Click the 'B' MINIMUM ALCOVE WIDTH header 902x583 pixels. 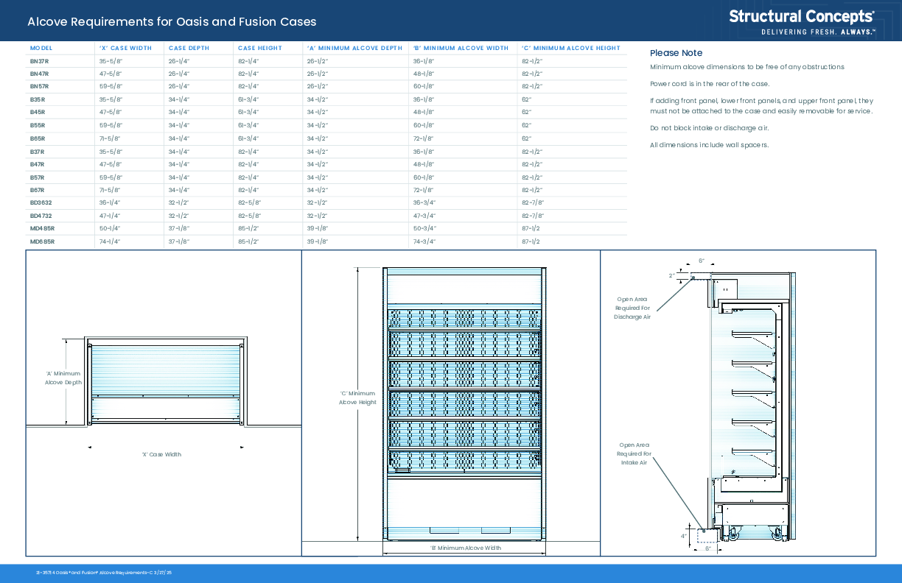click(x=461, y=48)
